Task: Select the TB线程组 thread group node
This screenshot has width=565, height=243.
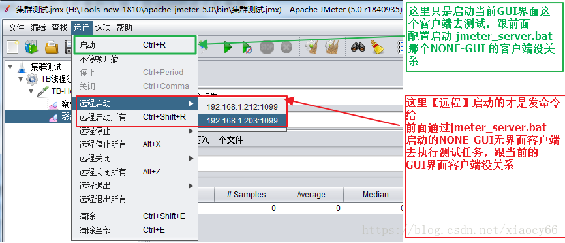Action: pos(56,79)
